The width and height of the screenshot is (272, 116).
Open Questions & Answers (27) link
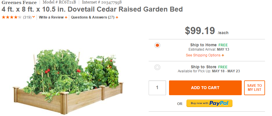93,17
